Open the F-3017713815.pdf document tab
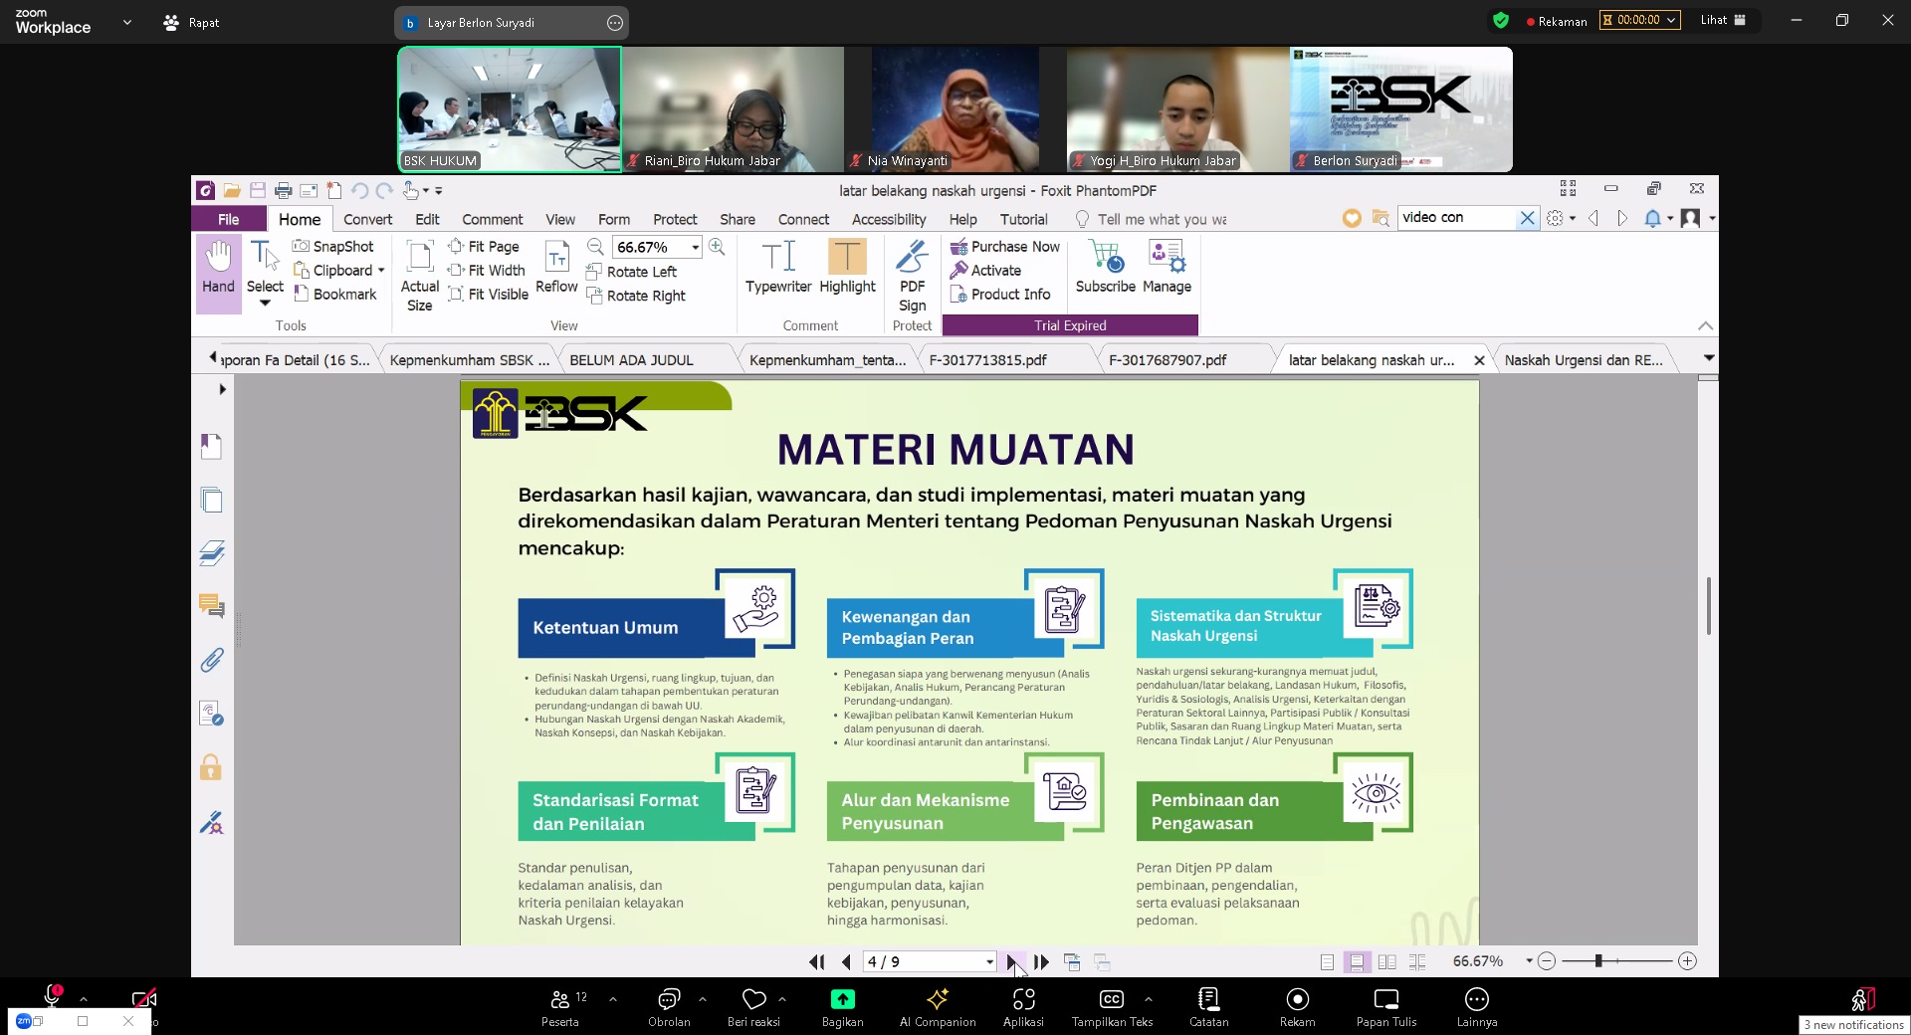 point(987,360)
